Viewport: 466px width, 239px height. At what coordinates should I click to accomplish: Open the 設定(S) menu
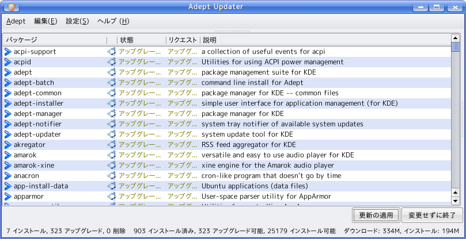77,21
